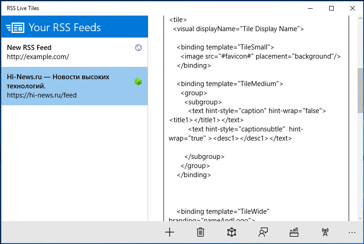Click the scrollbar up arrow in XML editor
This screenshot has width=364, height=244.
[360, 18]
